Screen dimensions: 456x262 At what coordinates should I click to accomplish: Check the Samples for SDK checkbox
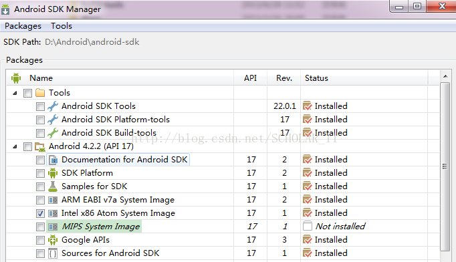click(40, 186)
